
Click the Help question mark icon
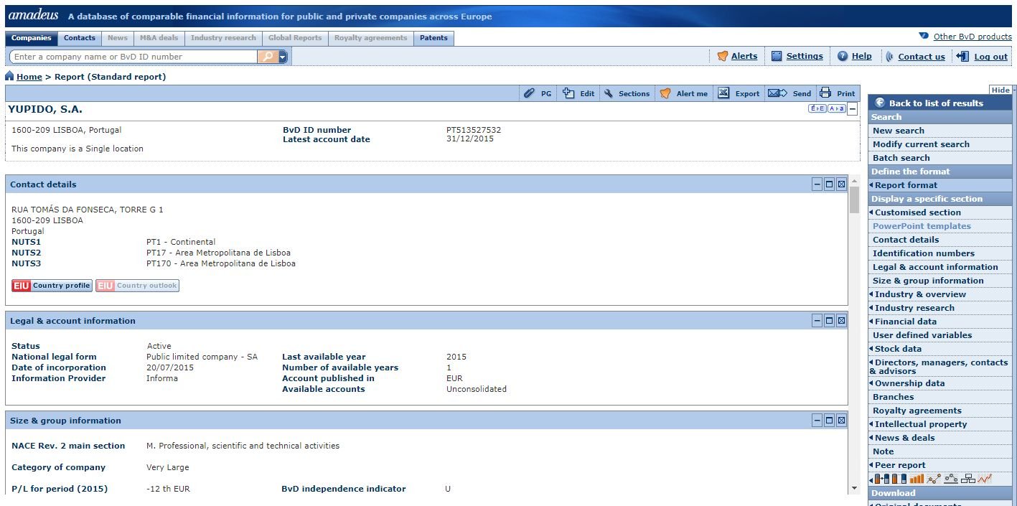click(x=843, y=56)
